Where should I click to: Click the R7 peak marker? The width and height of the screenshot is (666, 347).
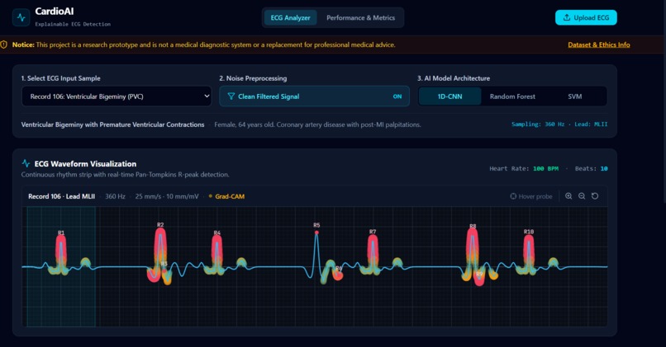tap(373, 232)
